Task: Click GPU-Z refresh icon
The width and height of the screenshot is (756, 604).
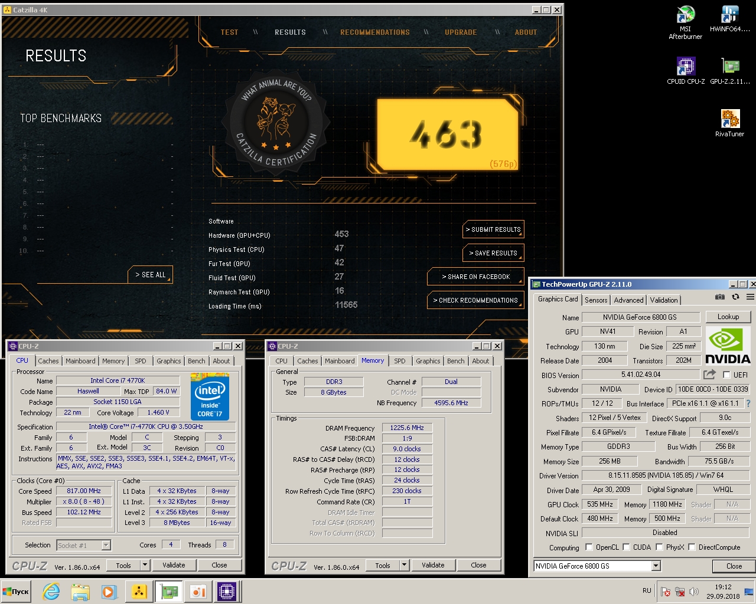Action: click(x=735, y=297)
